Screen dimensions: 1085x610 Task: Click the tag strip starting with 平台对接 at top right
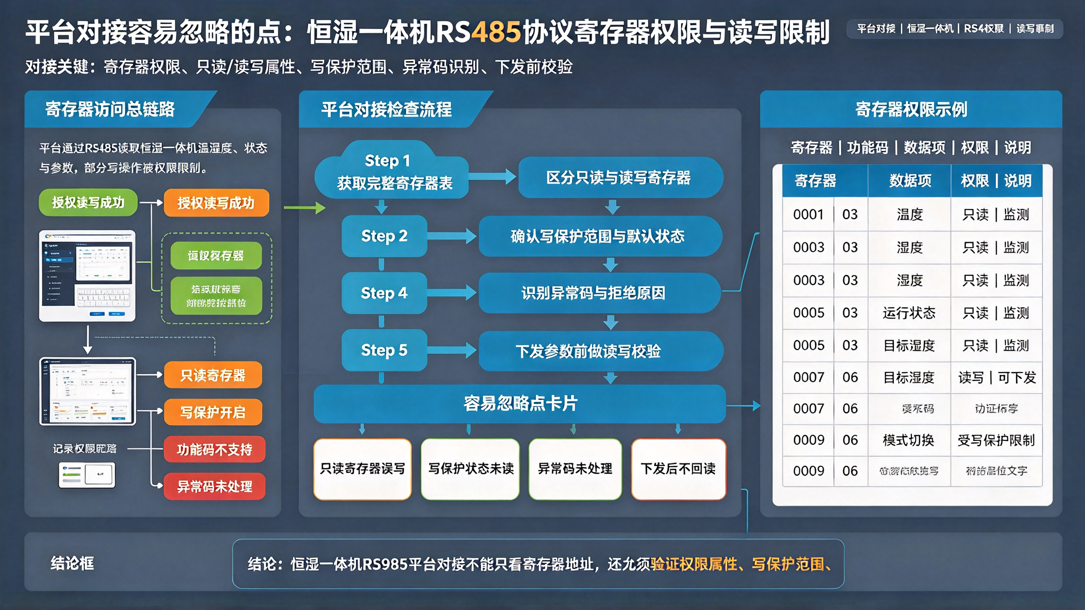955,29
